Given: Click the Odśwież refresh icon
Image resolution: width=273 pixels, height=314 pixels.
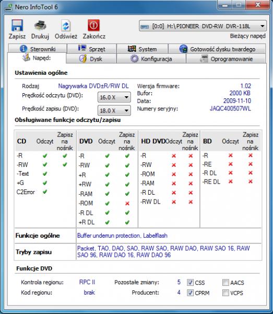Looking at the screenshot, I should pyautogui.click(x=66, y=26).
